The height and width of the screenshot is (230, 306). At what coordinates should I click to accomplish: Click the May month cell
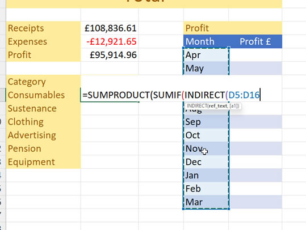pyautogui.click(x=206, y=69)
